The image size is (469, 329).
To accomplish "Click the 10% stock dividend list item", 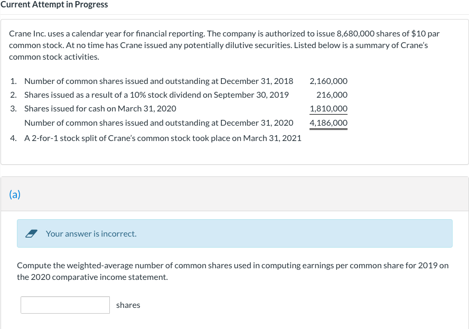I will (156, 95).
